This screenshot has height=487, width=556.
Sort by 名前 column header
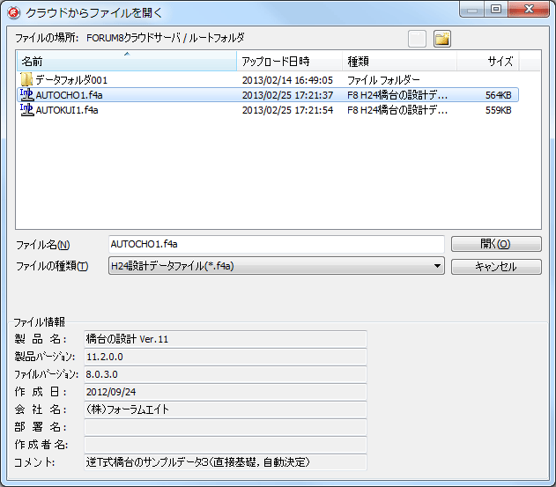tap(127, 62)
